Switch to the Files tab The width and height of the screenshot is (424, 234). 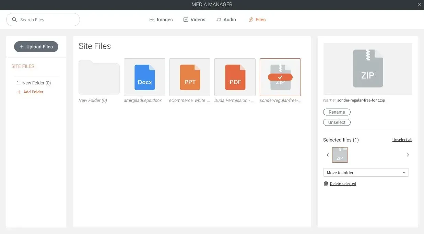[x=257, y=20]
